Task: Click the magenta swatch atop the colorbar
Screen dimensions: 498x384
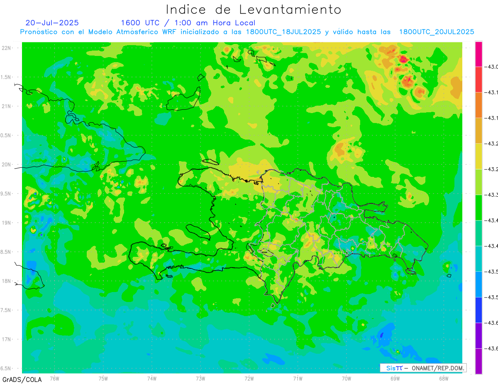Action: point(478,54)
